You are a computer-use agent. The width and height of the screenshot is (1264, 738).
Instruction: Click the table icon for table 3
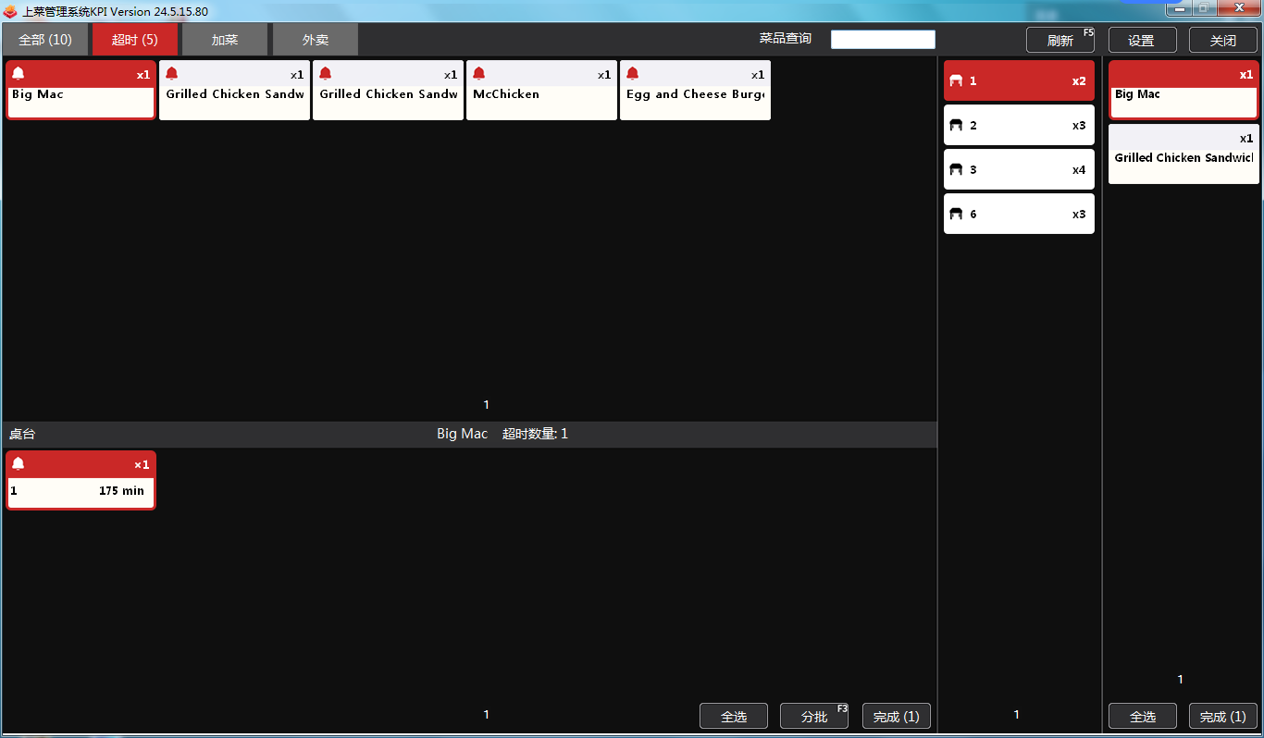(957, 170)
